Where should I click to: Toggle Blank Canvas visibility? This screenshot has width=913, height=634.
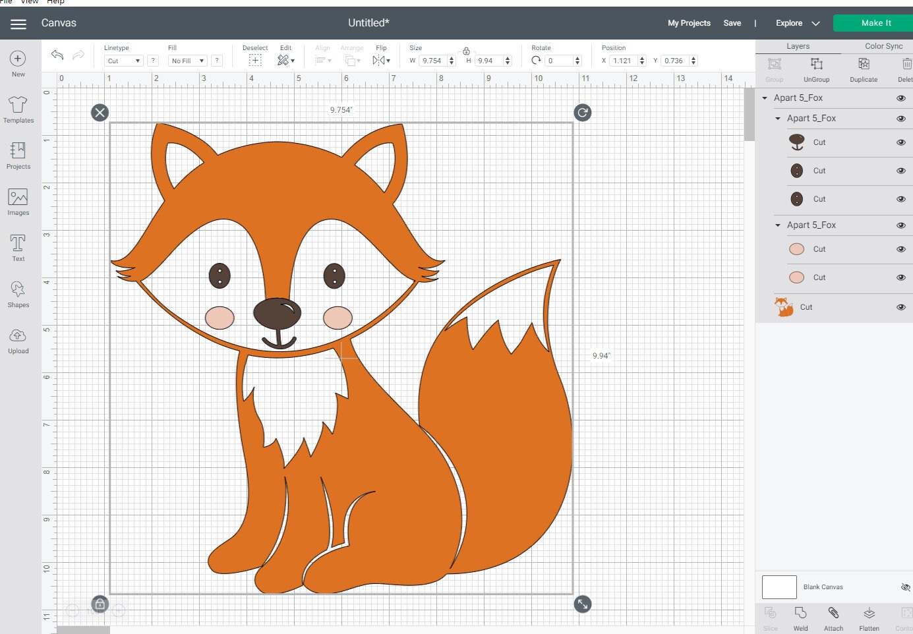click(x=906, y=587)
